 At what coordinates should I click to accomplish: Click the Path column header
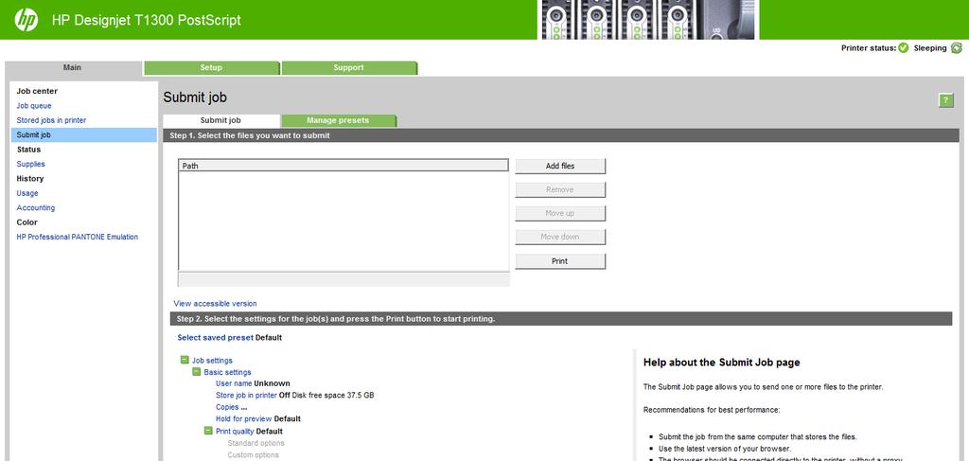tap(344, 166)
